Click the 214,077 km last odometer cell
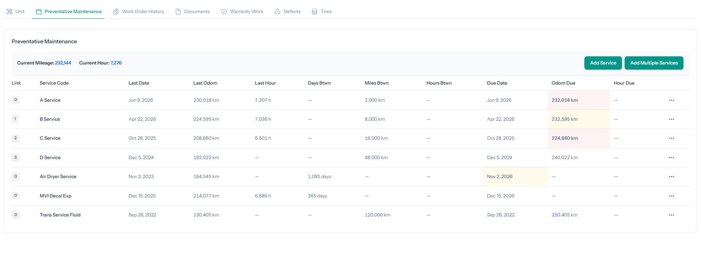 [x=206, y=196]
